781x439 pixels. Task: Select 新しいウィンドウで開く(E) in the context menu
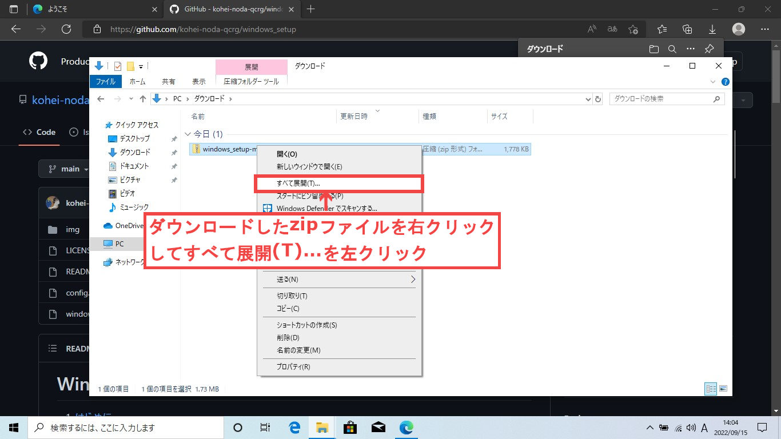tap(339, 167)
